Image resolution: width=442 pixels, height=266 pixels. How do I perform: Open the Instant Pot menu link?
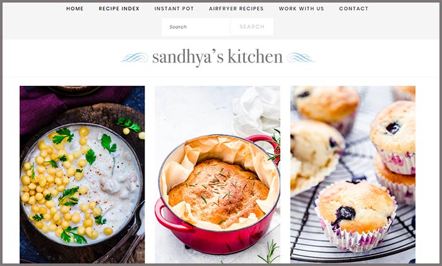tap(174, 9)
